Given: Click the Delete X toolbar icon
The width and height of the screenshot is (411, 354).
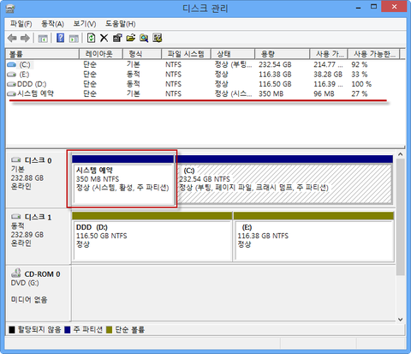Looking at the screenshot, I should (104, 38).
